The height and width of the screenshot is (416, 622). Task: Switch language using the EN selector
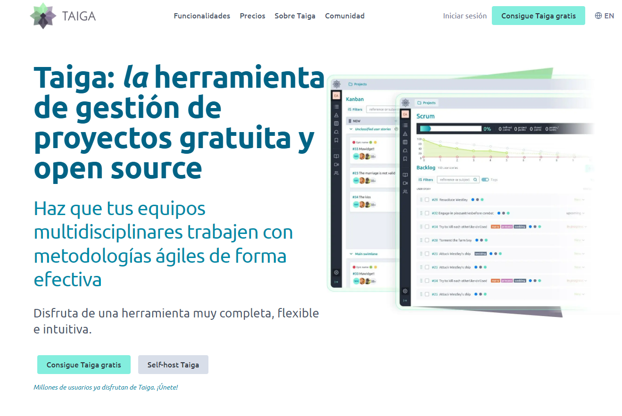[605, 16]
